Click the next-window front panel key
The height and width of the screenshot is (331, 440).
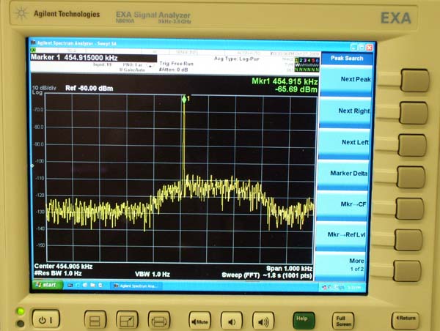click(159, 320)
